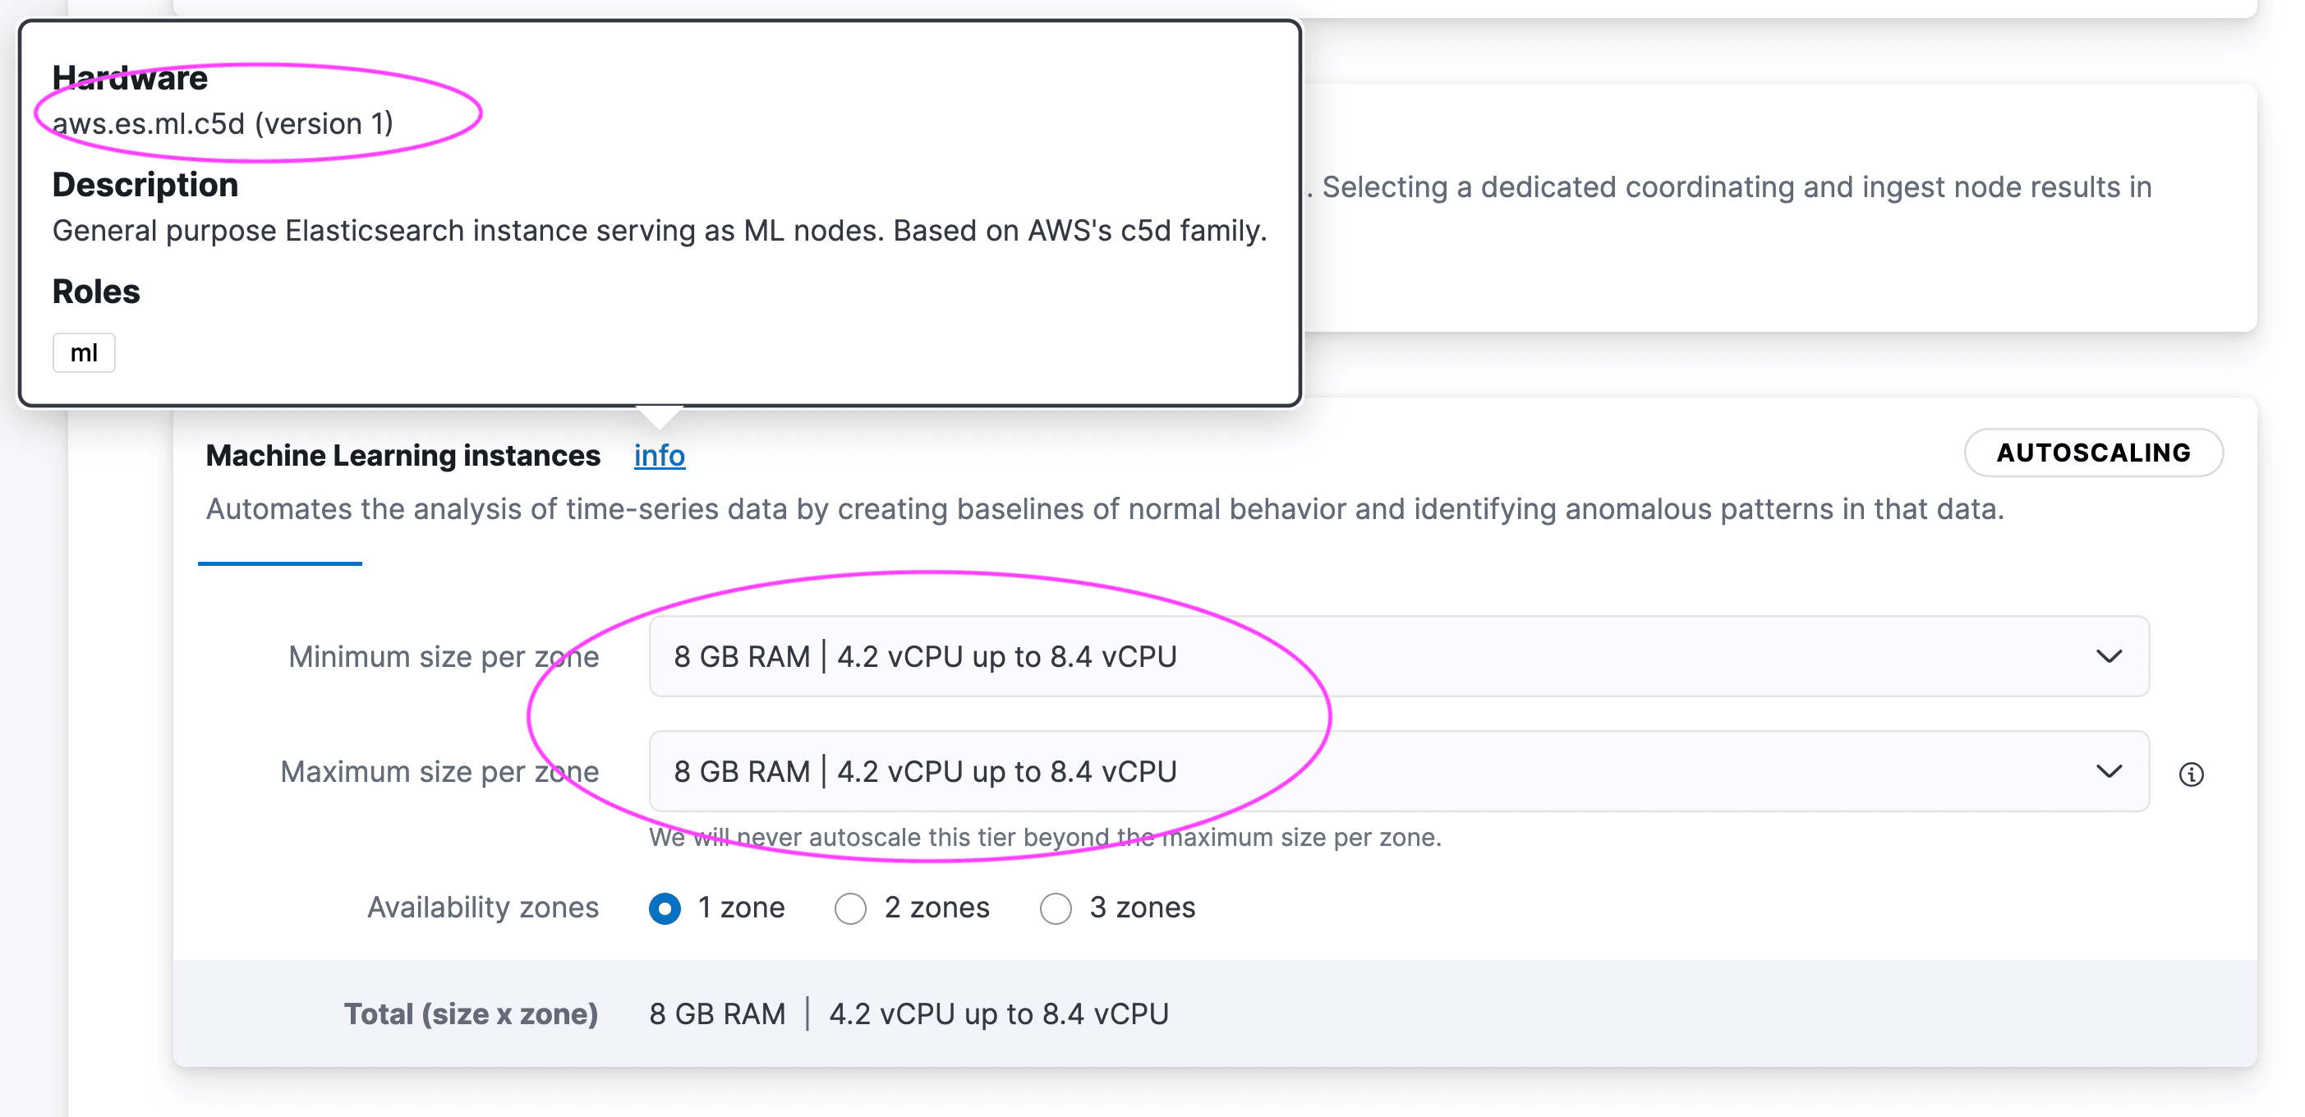Select the 2 zones availability option

click(x=850, y=908)
